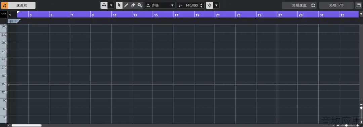Toggle the Snap on/off button
The height and width of the screenshot is (127, 363).
209,5
